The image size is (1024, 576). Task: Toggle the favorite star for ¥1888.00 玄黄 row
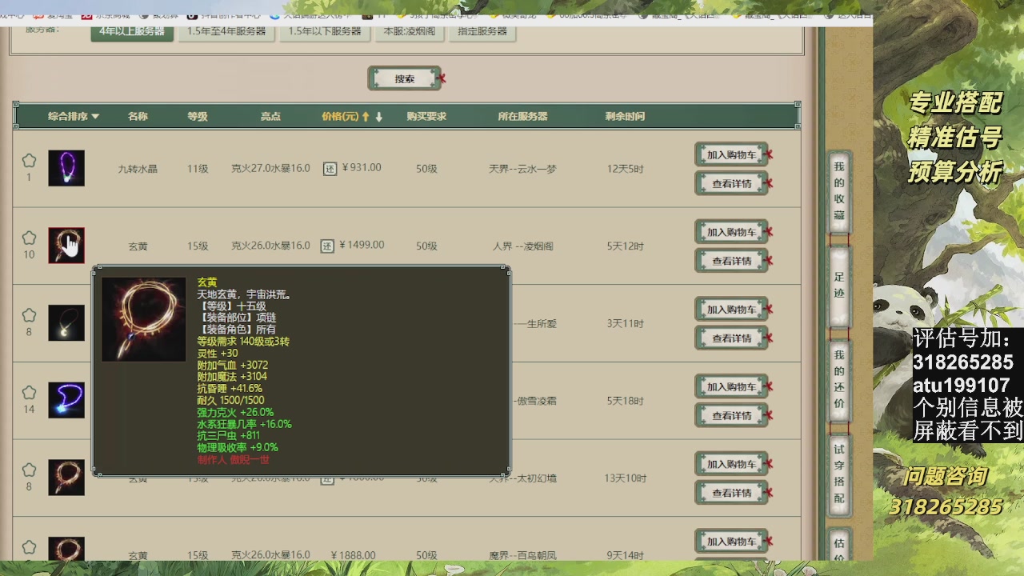(29, 547)
